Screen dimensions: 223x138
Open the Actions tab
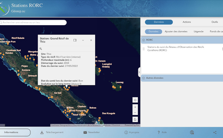(x=187, y=22)
